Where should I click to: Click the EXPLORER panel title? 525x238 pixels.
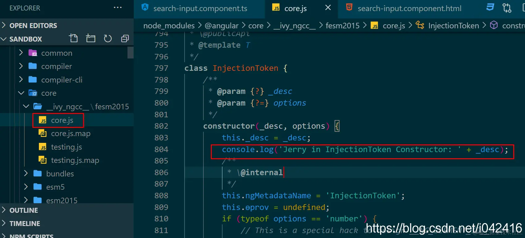(25, 8)
